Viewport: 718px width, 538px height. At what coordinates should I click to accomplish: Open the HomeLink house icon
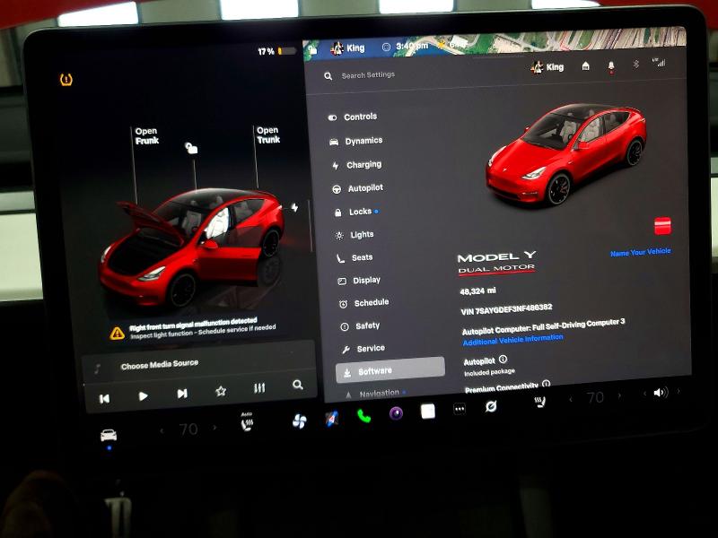pos(585,66)
